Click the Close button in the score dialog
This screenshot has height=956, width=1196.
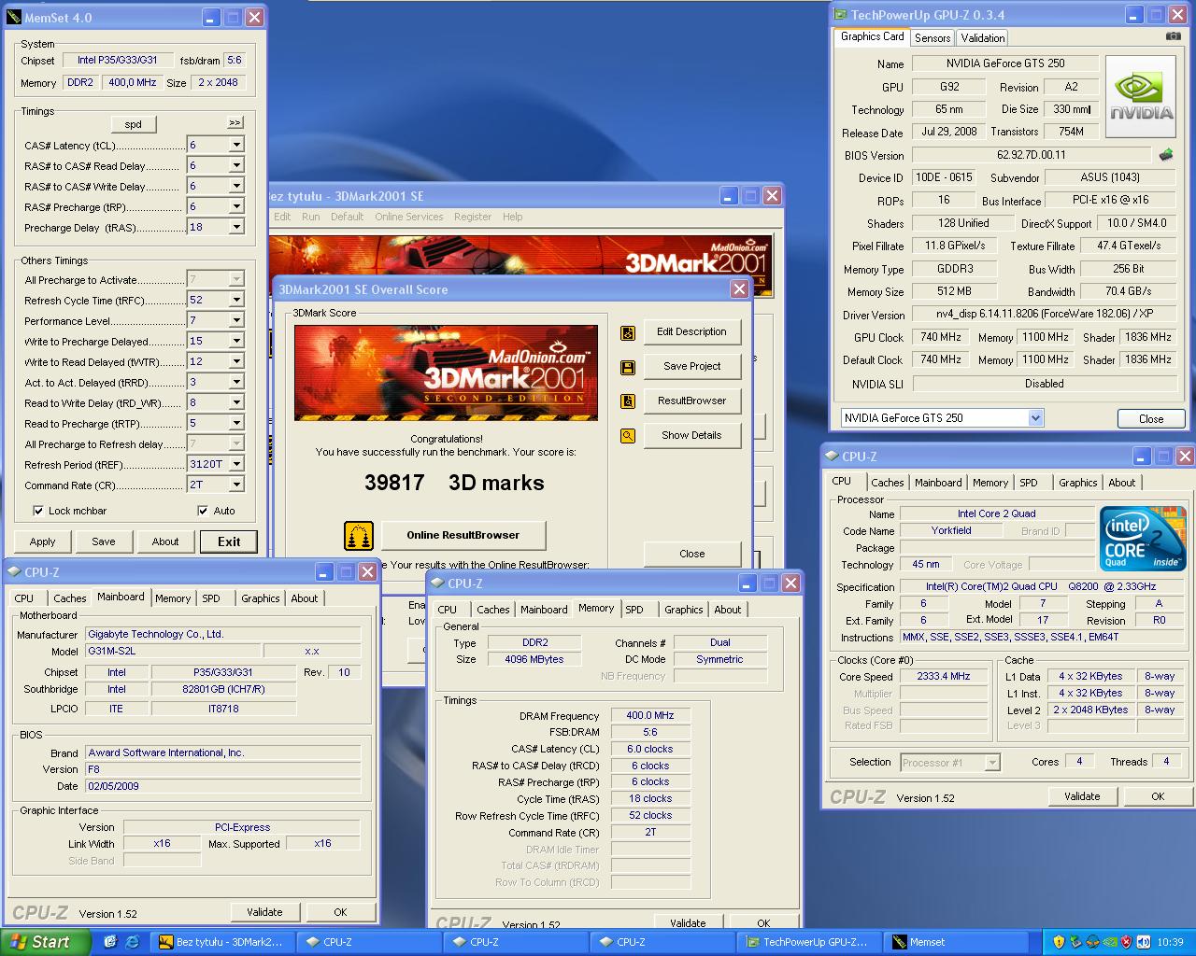click(x=691, y=554)
